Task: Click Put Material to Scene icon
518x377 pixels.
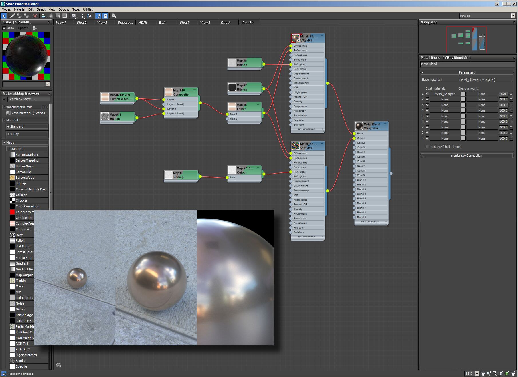Action: pyautogui.click(x=19, y=16)
